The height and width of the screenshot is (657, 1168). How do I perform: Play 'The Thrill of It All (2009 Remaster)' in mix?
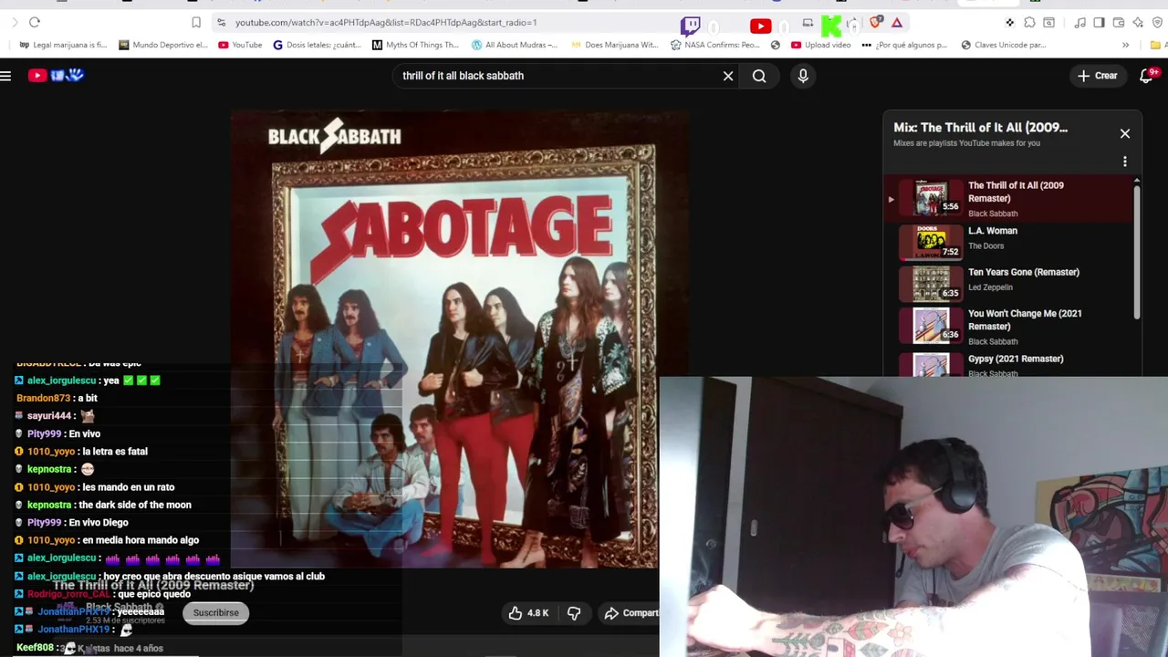pos(1008,198)
